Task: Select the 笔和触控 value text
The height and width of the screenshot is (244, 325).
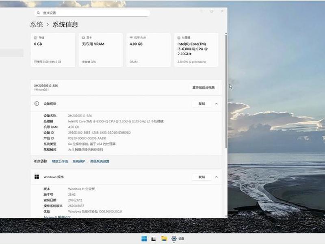Action: [85, 149]
